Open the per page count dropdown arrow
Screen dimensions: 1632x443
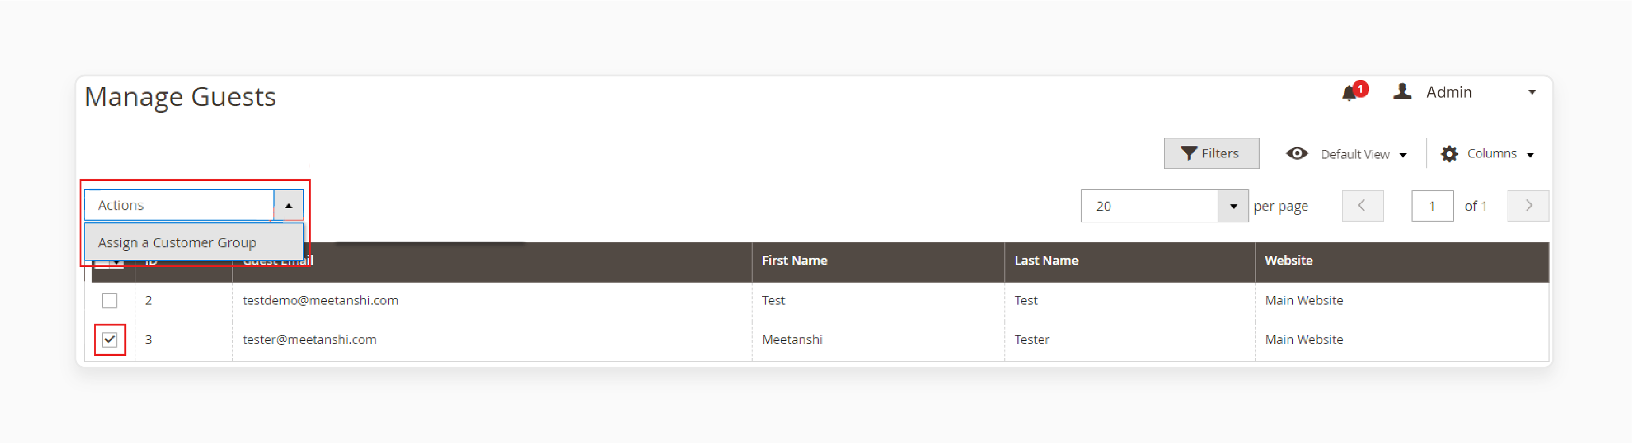pyautogui.click(x=1233, y=207)
